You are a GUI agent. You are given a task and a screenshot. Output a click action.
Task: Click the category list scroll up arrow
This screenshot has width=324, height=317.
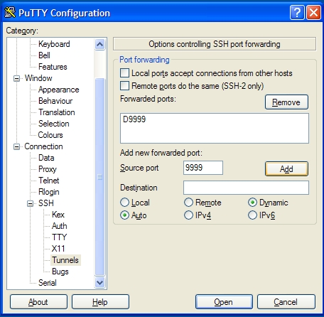[99, 44]
